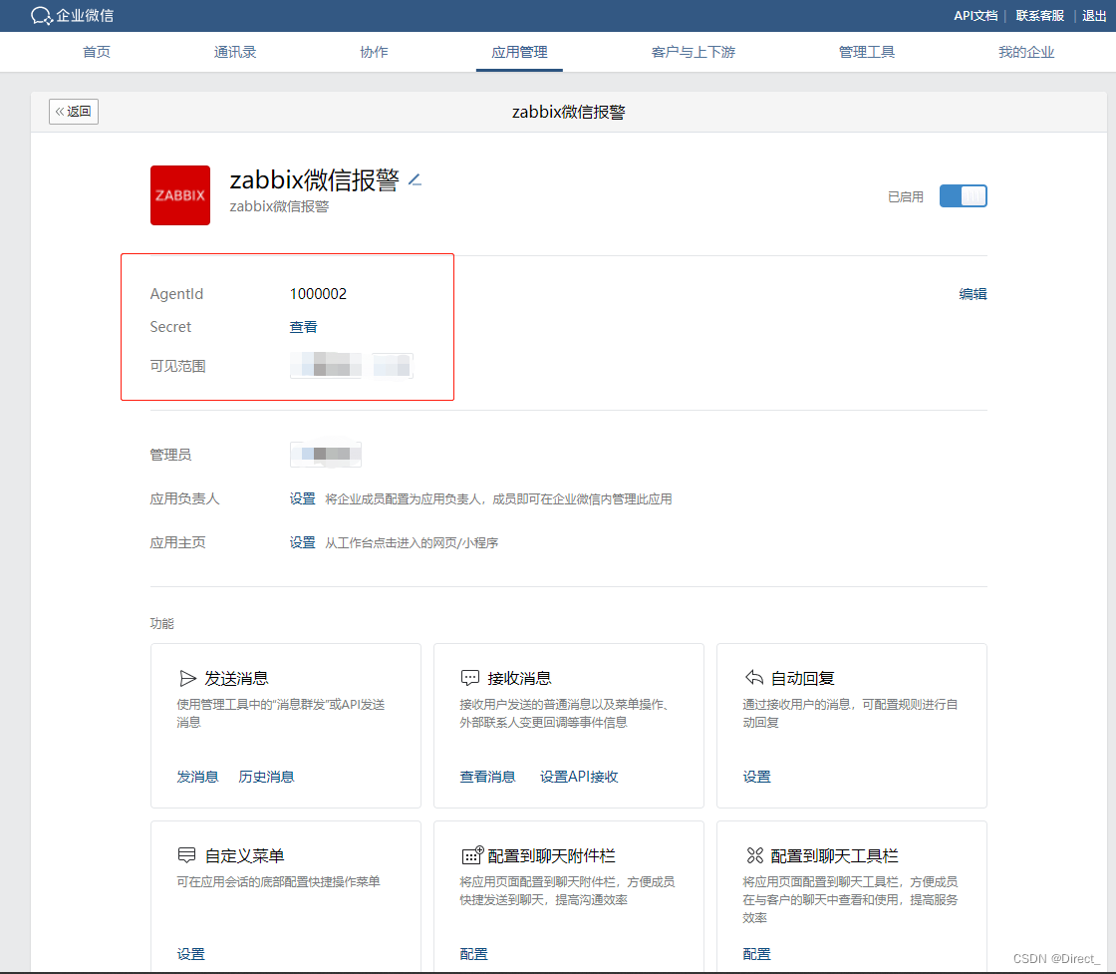Click the first blurred 可见范围 tag
This screenshot has height=974, width=1116.
(325, 366)
